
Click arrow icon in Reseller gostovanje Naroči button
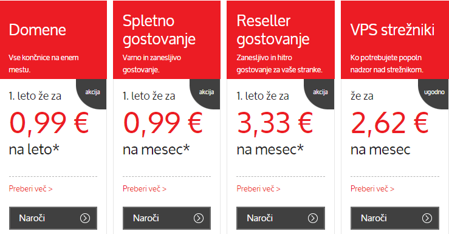click(x=313, y=218)
